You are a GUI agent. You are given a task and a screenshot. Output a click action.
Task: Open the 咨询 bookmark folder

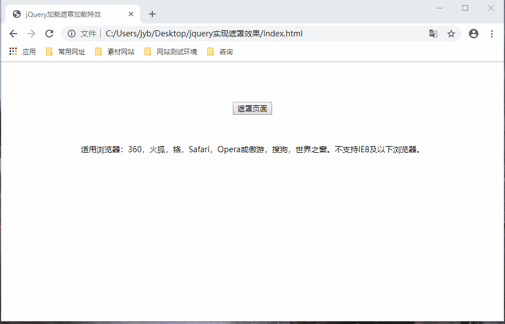[220, 51]
